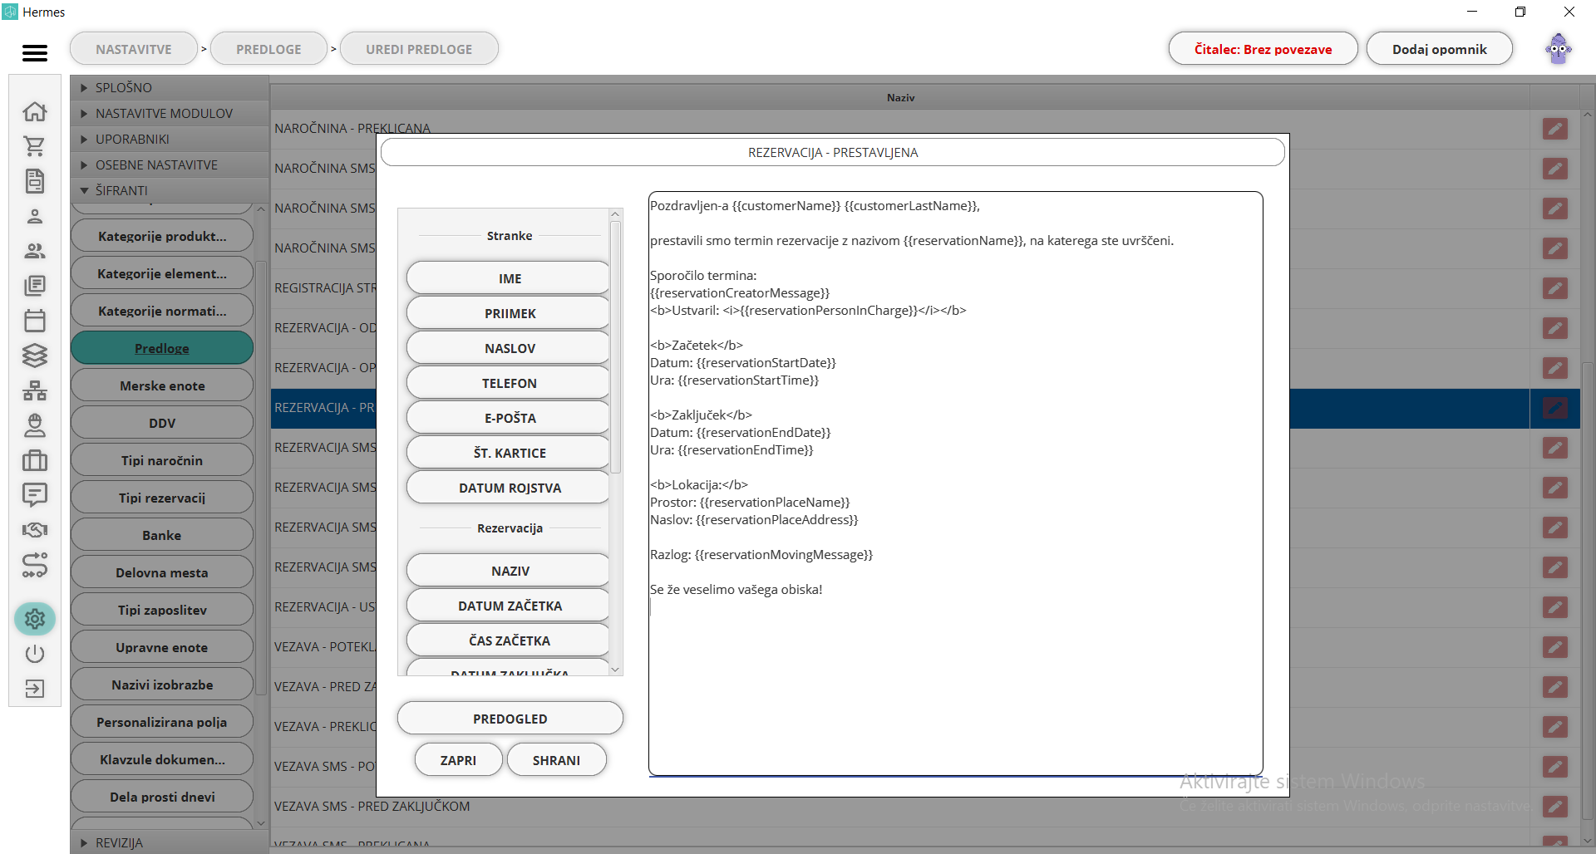Click SHRANI to save the template
This screenshot has height=854, width=1596.
point(557,760)
